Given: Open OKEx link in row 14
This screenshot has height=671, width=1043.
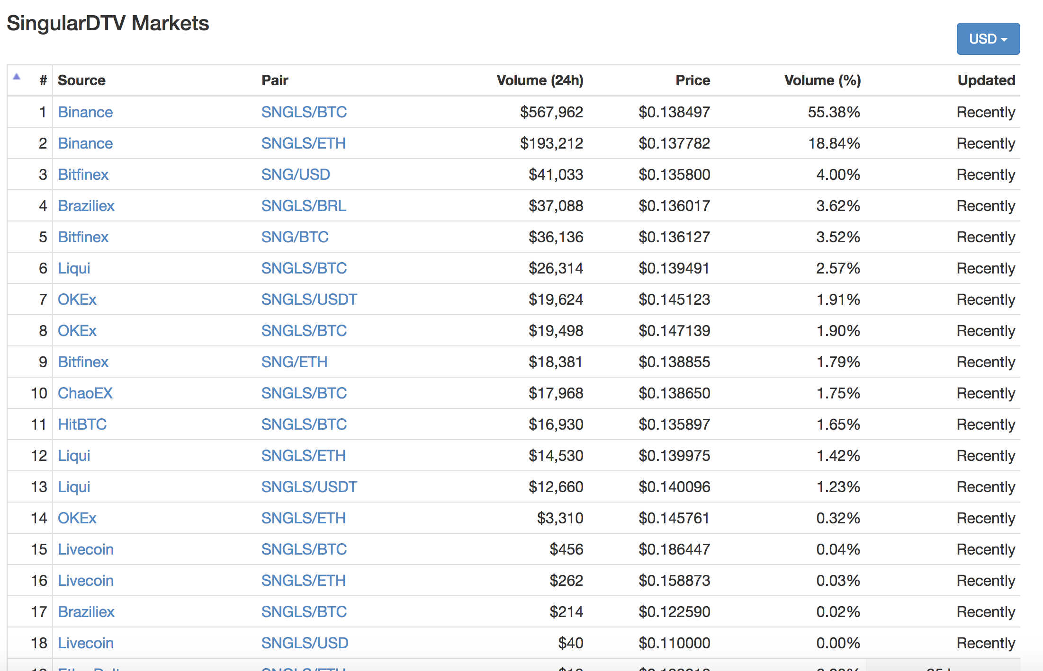Looking at the screenshot, I should (77, 518).
